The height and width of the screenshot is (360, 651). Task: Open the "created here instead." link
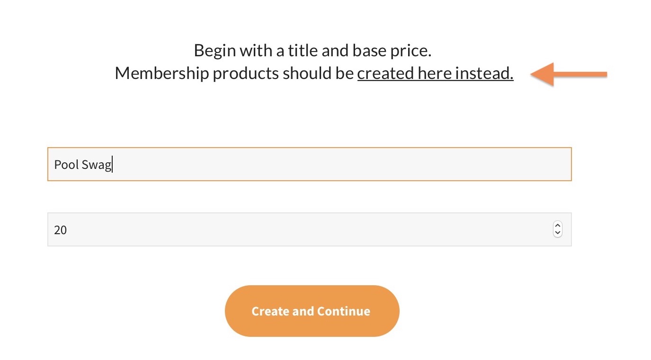click(x=435, y=74)
